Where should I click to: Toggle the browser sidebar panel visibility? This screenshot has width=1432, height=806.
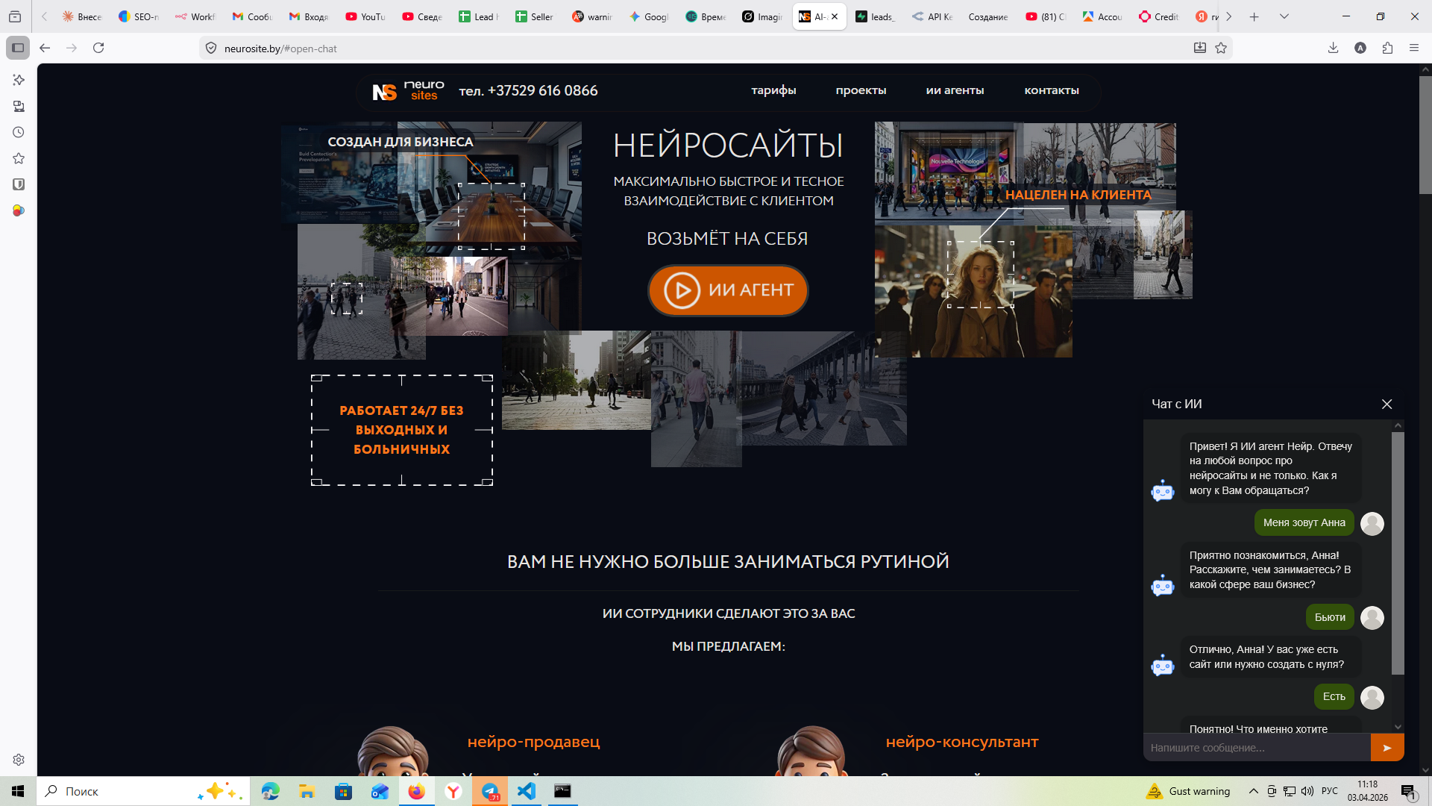click(18, 47)
